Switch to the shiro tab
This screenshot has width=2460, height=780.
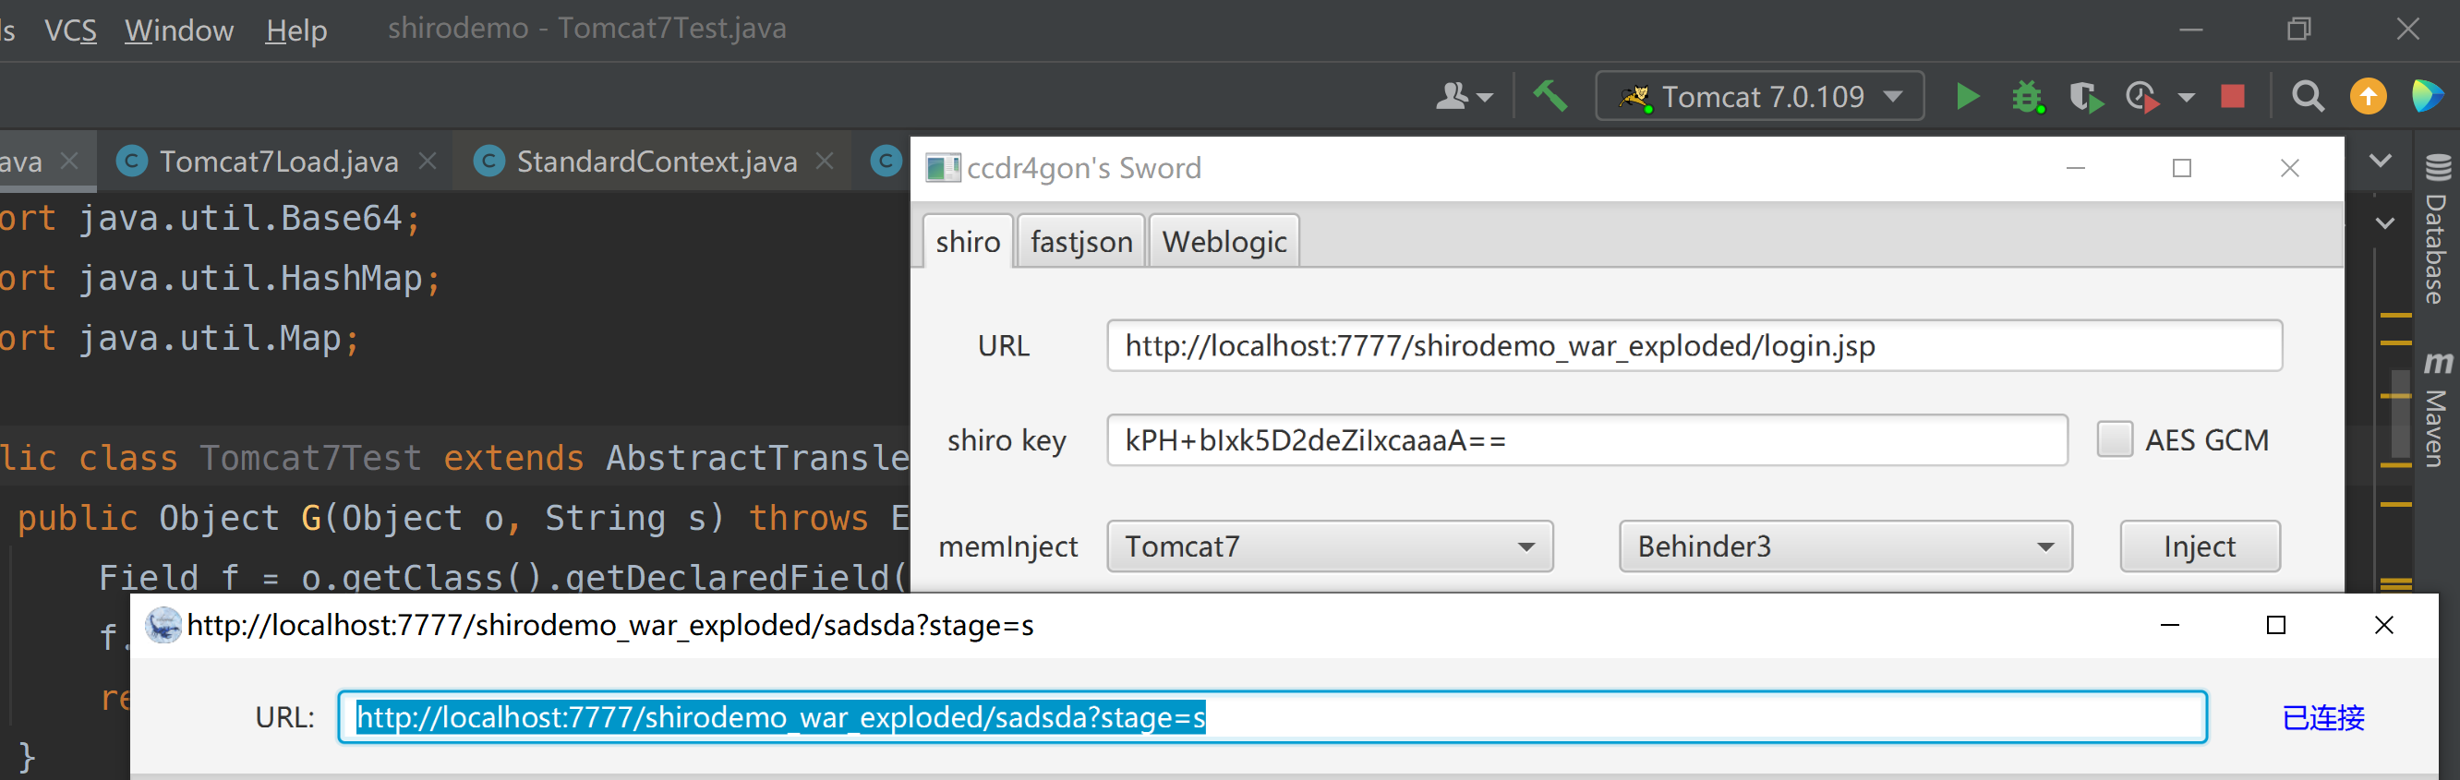coord(968,242)
